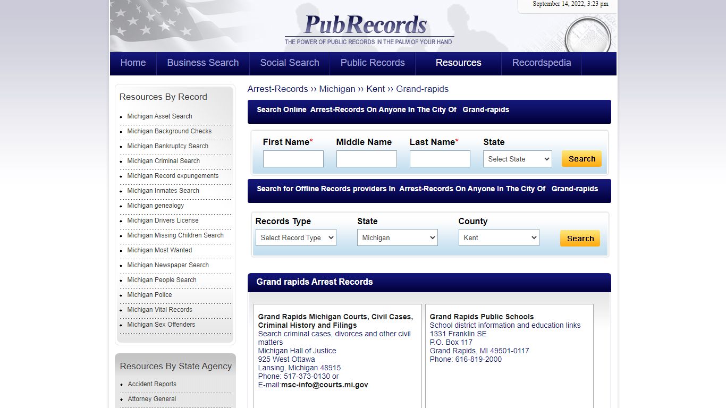Select Public Records in the navigation bar
The height and width of the screenshot is (408, 726).
tap(373, 63)
